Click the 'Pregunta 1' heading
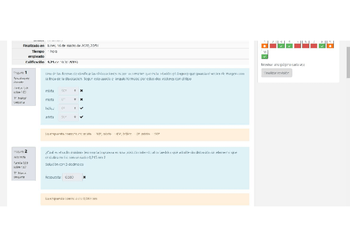The image size is (350, 247). [20, 73]
